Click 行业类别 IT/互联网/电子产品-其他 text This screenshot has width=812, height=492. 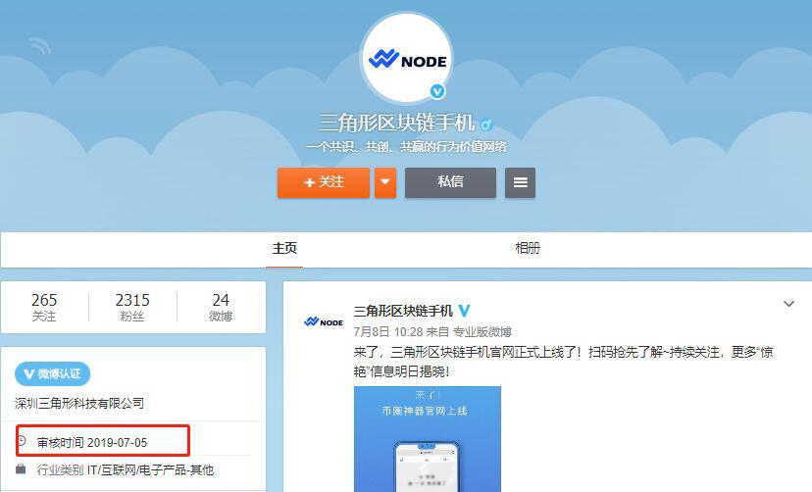[x=125, y=470]
